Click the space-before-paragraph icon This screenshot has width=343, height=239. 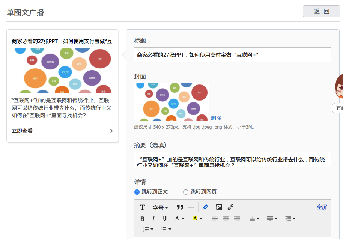click(252, 219)
